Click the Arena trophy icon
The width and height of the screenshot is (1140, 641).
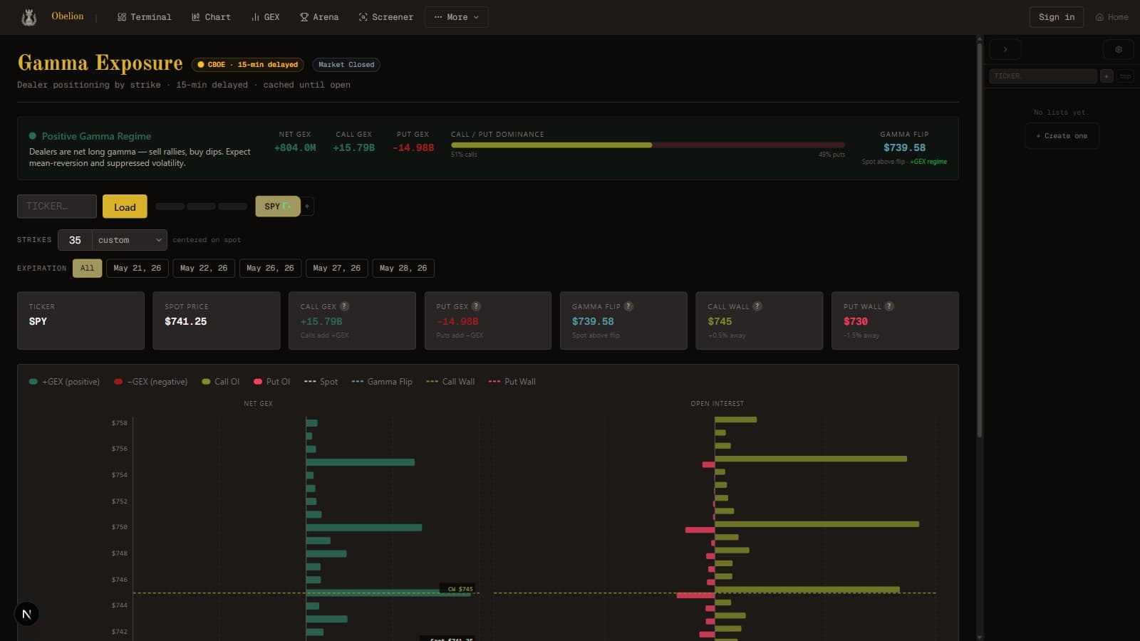coord(304,17)
